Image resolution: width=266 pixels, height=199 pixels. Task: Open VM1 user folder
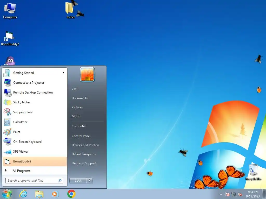point(75,89)
